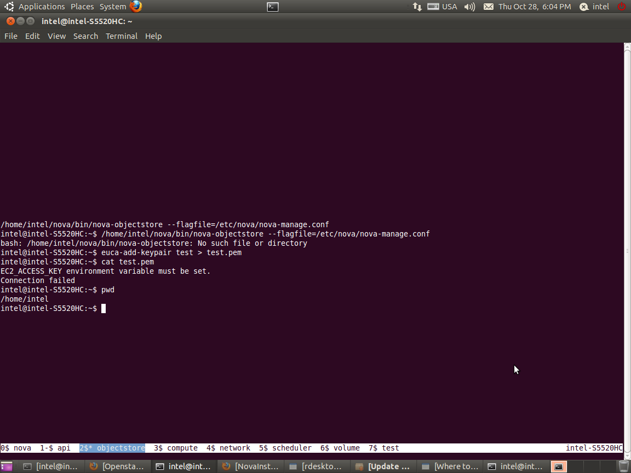Click the 'EC2_ACCESS_KEY environment variable' line
The width and height of the screenshot is (631, 473).
(105, 271)
